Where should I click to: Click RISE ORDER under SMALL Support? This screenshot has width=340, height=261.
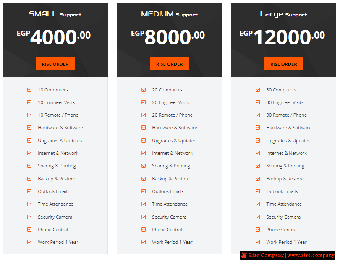point(55,64)
